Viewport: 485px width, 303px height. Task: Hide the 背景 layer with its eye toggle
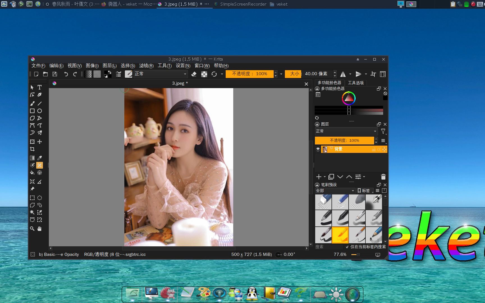318,149
